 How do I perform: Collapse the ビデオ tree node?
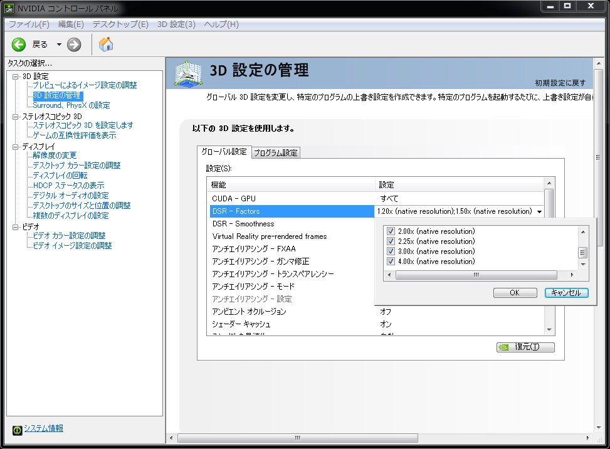point(16,227)
